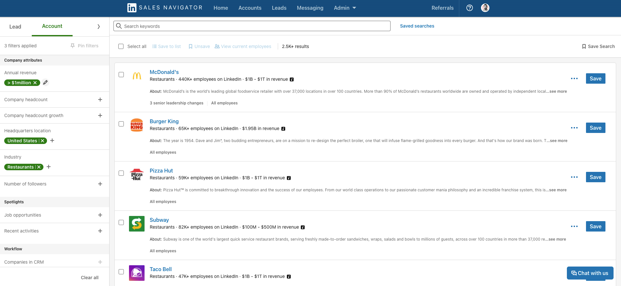Switch to the Account tab
The height and width of the screenshot is (286, 621).
52,26
